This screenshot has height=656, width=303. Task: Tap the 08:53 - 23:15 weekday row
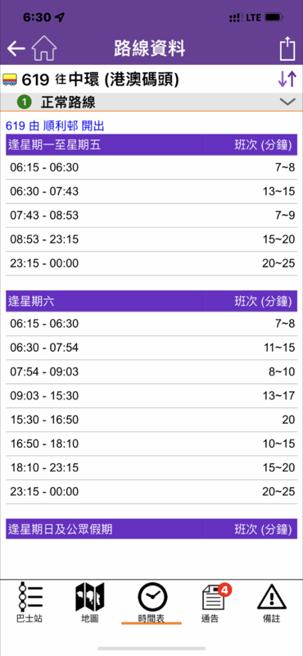click(x=151, y=239)
